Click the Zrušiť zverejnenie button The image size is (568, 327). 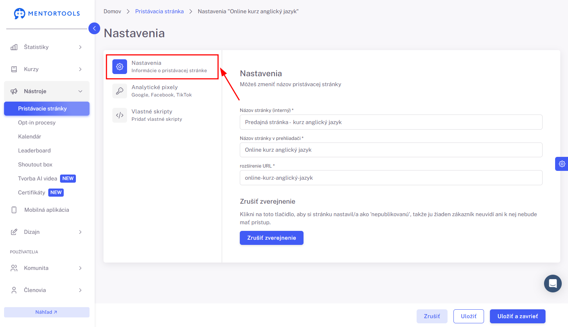271,238
